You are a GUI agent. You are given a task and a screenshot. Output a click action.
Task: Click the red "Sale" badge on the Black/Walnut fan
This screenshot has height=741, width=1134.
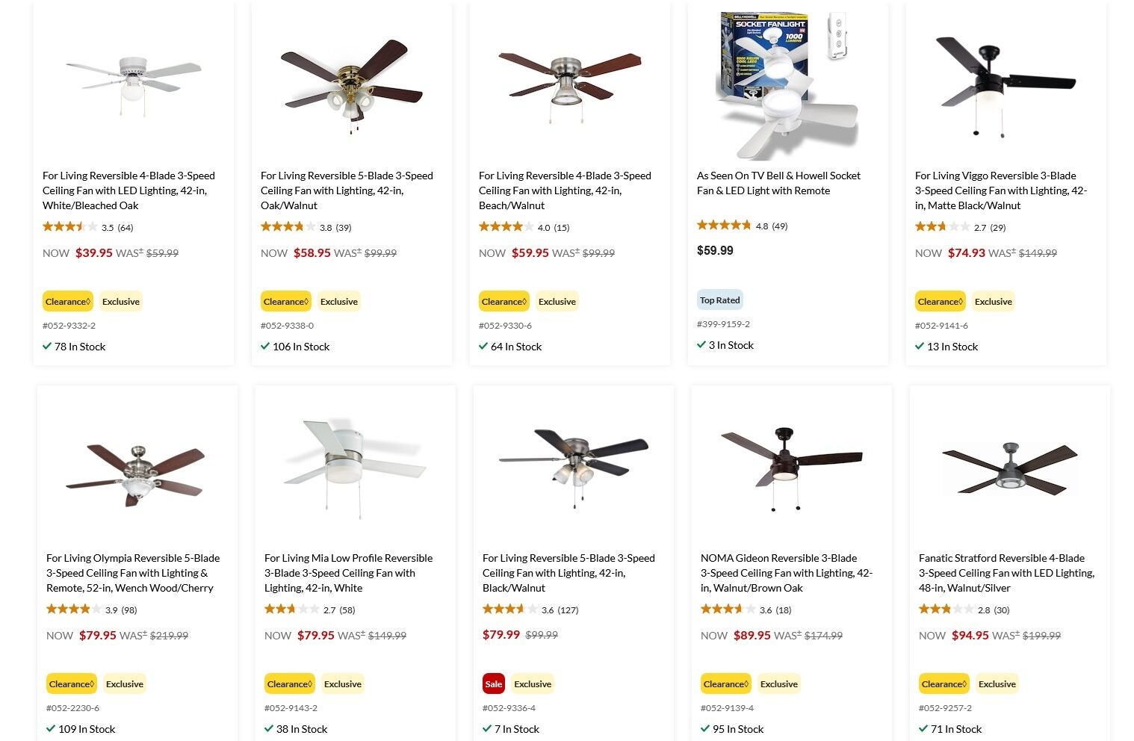coord(493,683)
